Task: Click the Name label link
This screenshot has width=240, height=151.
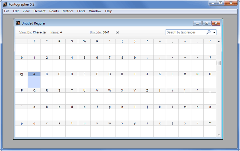Action: [x=54, y=32]
